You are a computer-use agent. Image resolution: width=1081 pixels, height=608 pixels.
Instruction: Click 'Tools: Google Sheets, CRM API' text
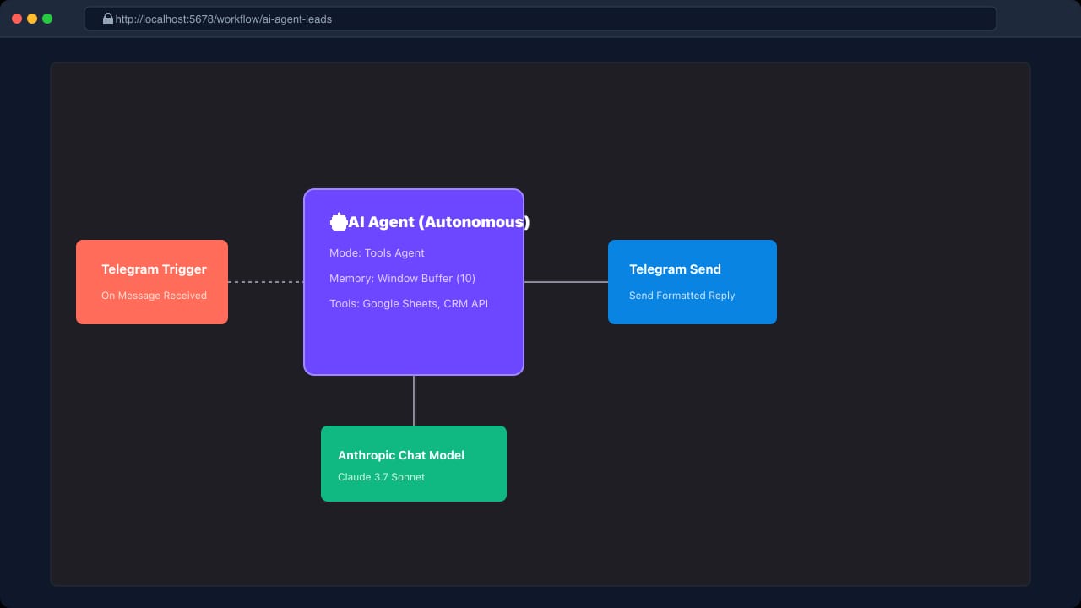409,304
